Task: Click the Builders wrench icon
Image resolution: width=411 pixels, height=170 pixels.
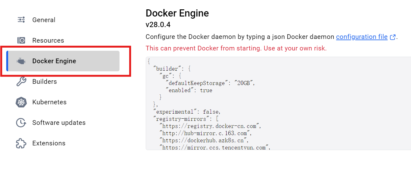Action: [21, 82]
